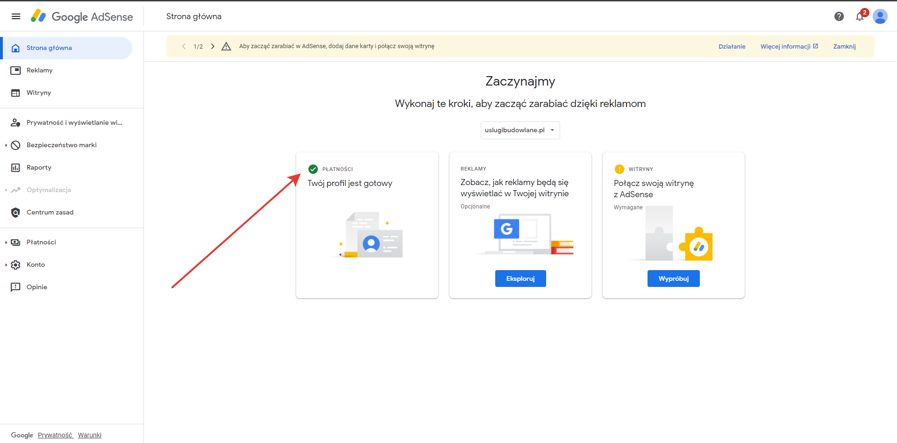897x443 pixels.
Task: Open the notifications bell
Action: pos(860,16)
